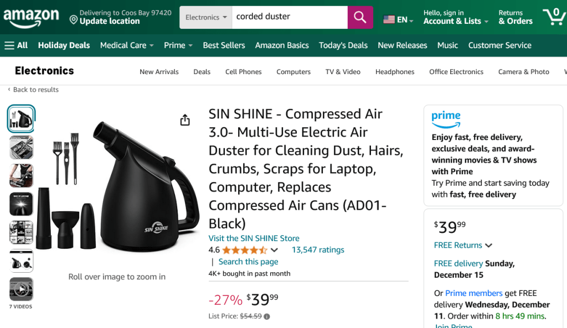This screenshot has height=328, width=567.
Task: Click the List Price info icon
Action: [267, 316]
